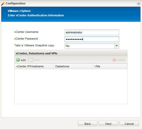Click the Datastores column header
The height and width of the screenshot is (130, 142).
(x=73, y=66)
